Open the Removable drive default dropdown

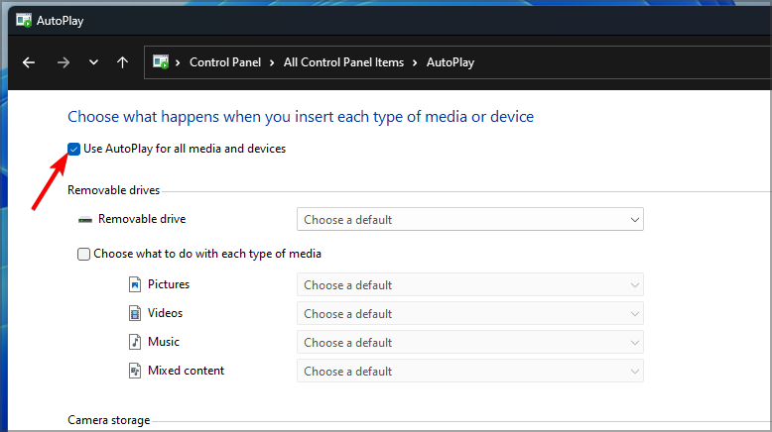click(469, 219)
